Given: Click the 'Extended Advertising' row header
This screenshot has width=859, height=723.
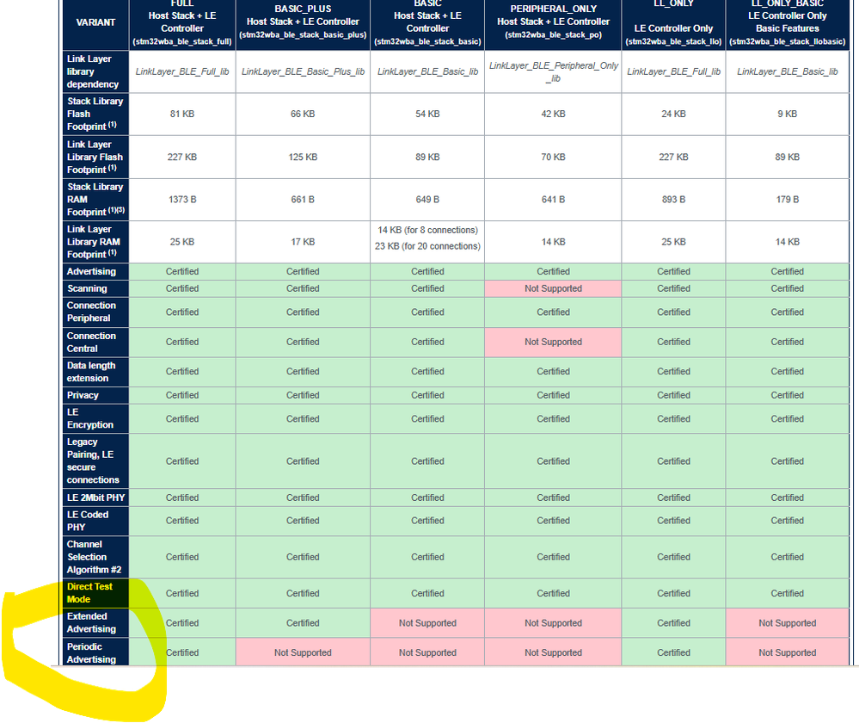Looking at the screenshot, I should tap(95, 623).
